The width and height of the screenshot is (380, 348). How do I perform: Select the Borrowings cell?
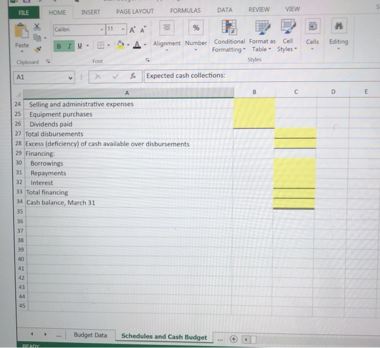(129, 163)
